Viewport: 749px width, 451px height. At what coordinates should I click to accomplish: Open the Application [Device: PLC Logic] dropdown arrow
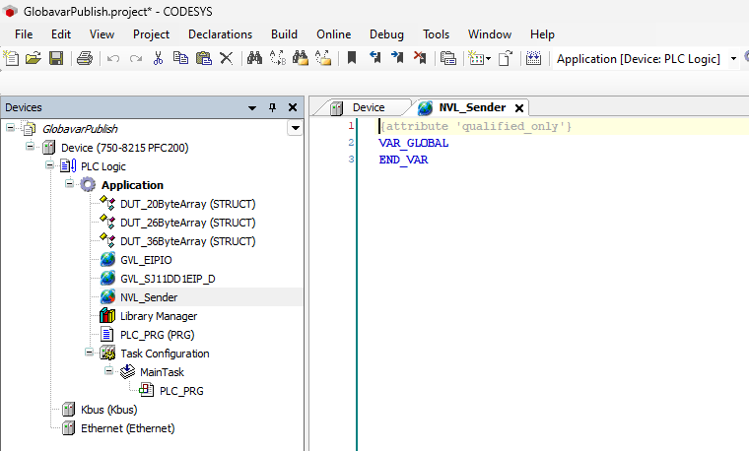(x=733, y=59)
